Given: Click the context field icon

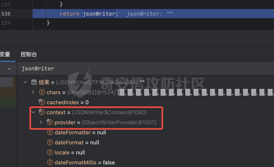Looking at the screenshot, I should 42,112.
